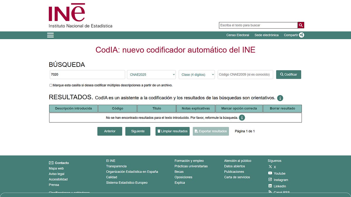This screenshot has width=351, height=197.
Task: Click the Descripción introducida column header
Action: 73,109
